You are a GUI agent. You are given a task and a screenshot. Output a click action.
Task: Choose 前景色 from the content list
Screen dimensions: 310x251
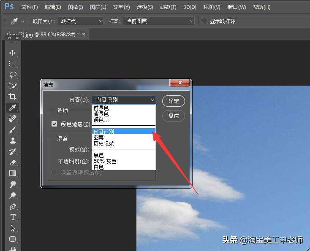[124, 108]
